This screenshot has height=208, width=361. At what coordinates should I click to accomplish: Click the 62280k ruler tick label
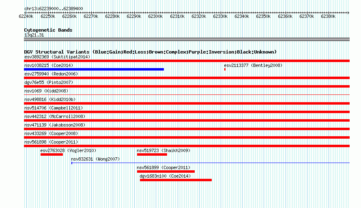[x=112, y=16]
